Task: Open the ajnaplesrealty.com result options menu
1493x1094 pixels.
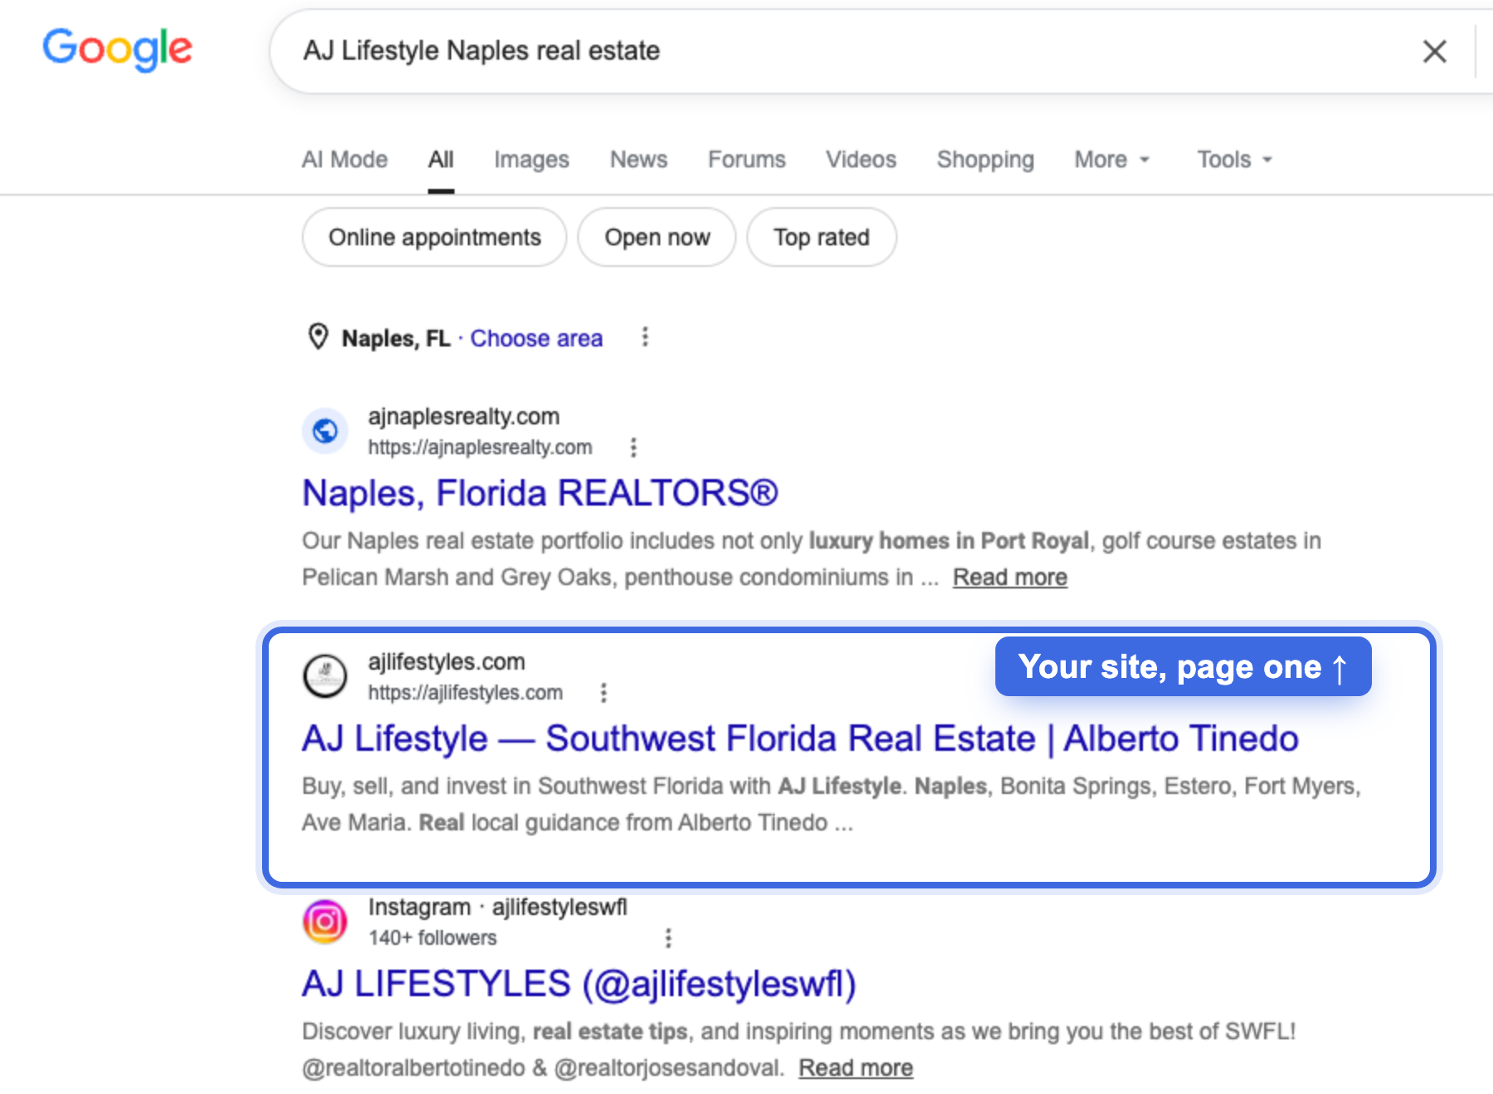Action: [x=634, y=448]
